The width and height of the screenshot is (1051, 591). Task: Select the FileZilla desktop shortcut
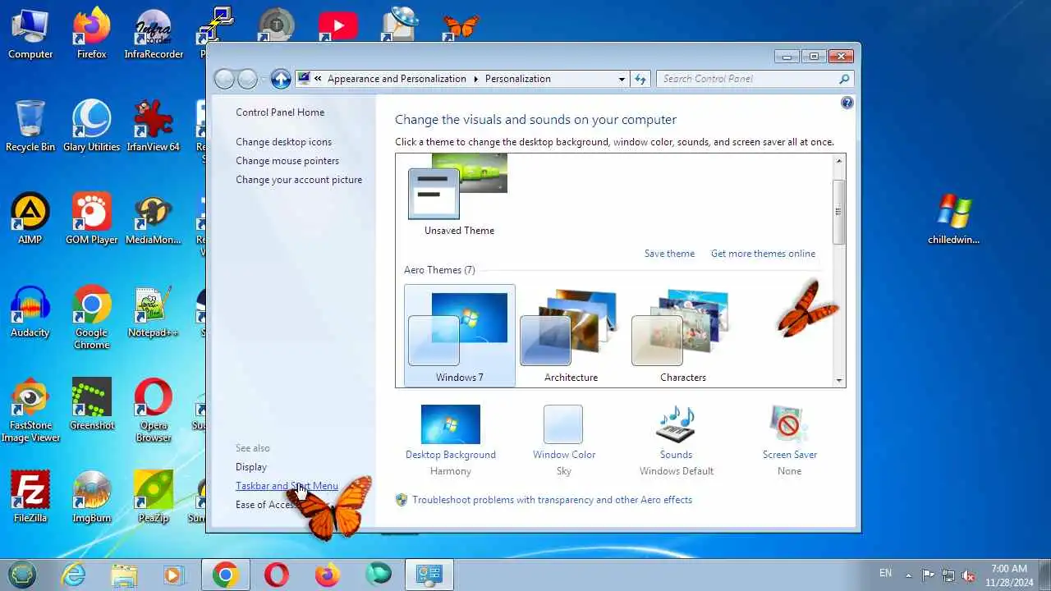point(30,497)
